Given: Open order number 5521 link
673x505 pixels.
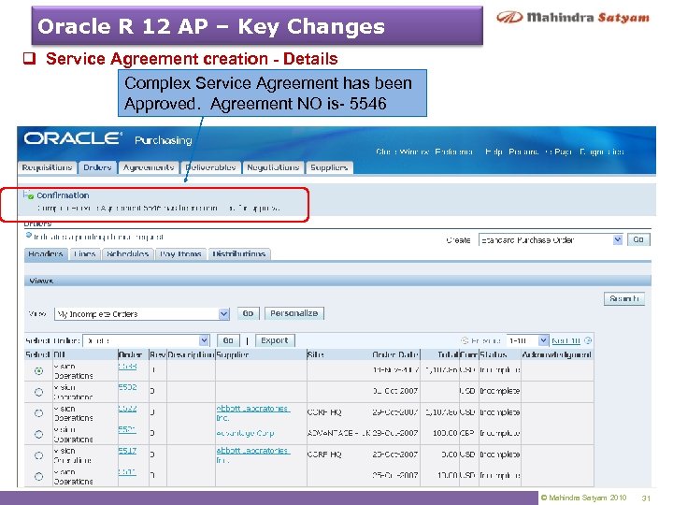Looking at the screenshot, I should [x=127, y=429].
